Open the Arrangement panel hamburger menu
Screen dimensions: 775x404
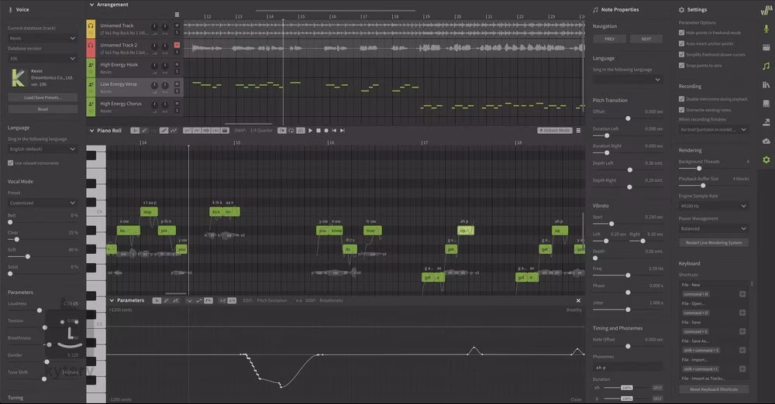[x=177, y=14]
